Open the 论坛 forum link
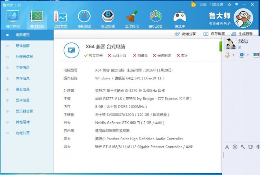The image size is (260, 175). point(203,5)
